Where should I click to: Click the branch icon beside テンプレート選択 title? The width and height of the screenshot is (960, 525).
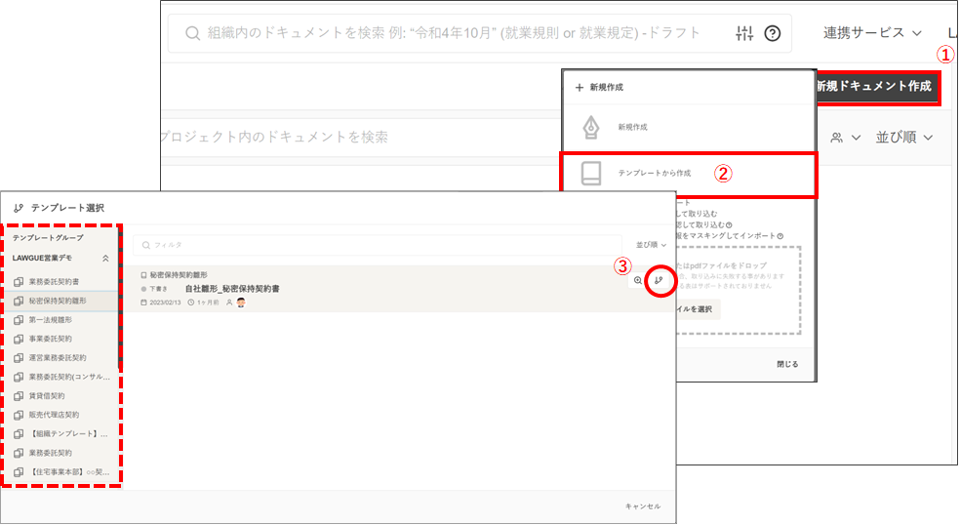click(19, 208)
